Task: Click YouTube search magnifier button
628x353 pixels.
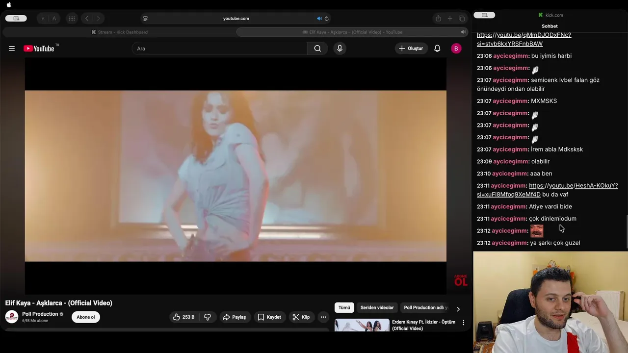Action: pos(317,49)
